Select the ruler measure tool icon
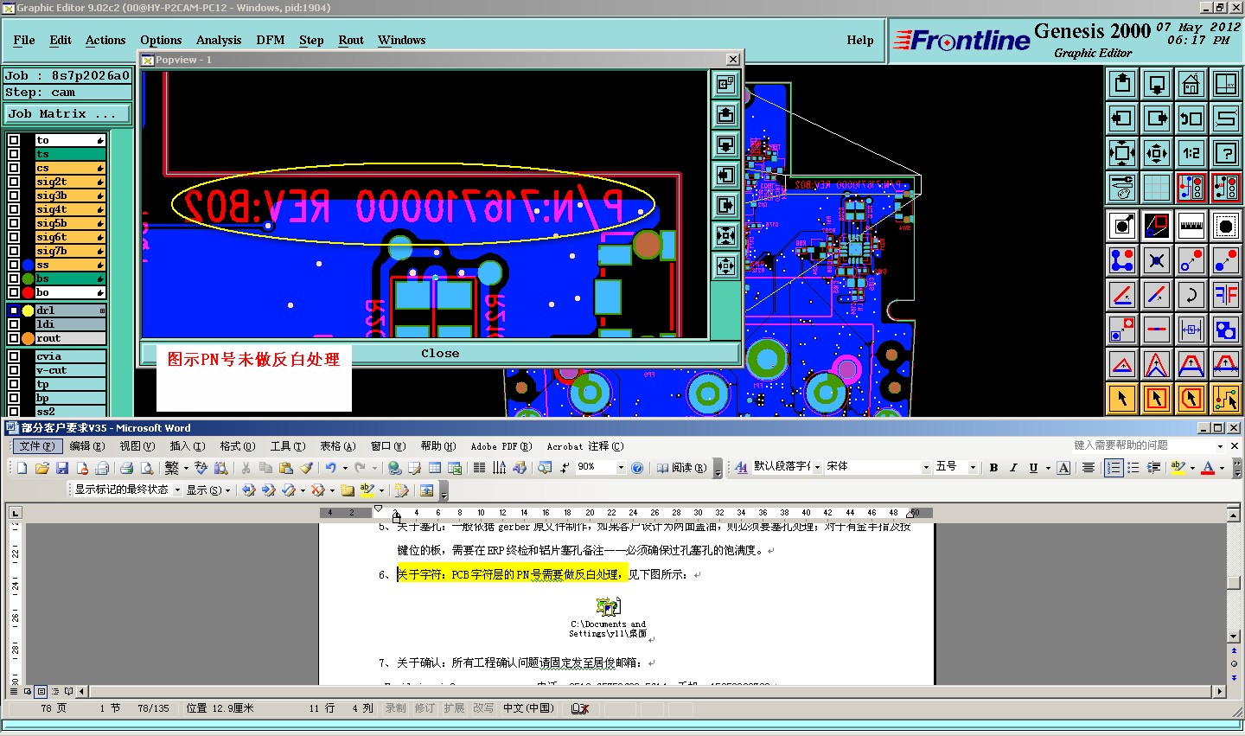Image resolution: width=1245 pixels, height=736 pixels. 1191,226
